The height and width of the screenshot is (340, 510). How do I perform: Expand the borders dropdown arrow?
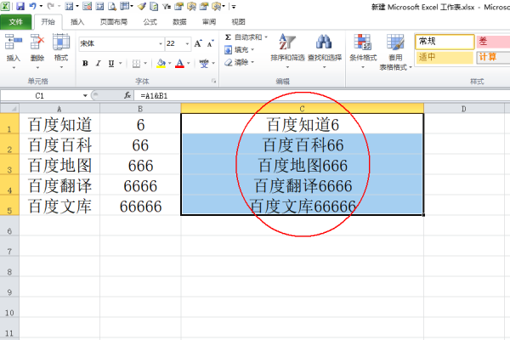coord(145,64)
